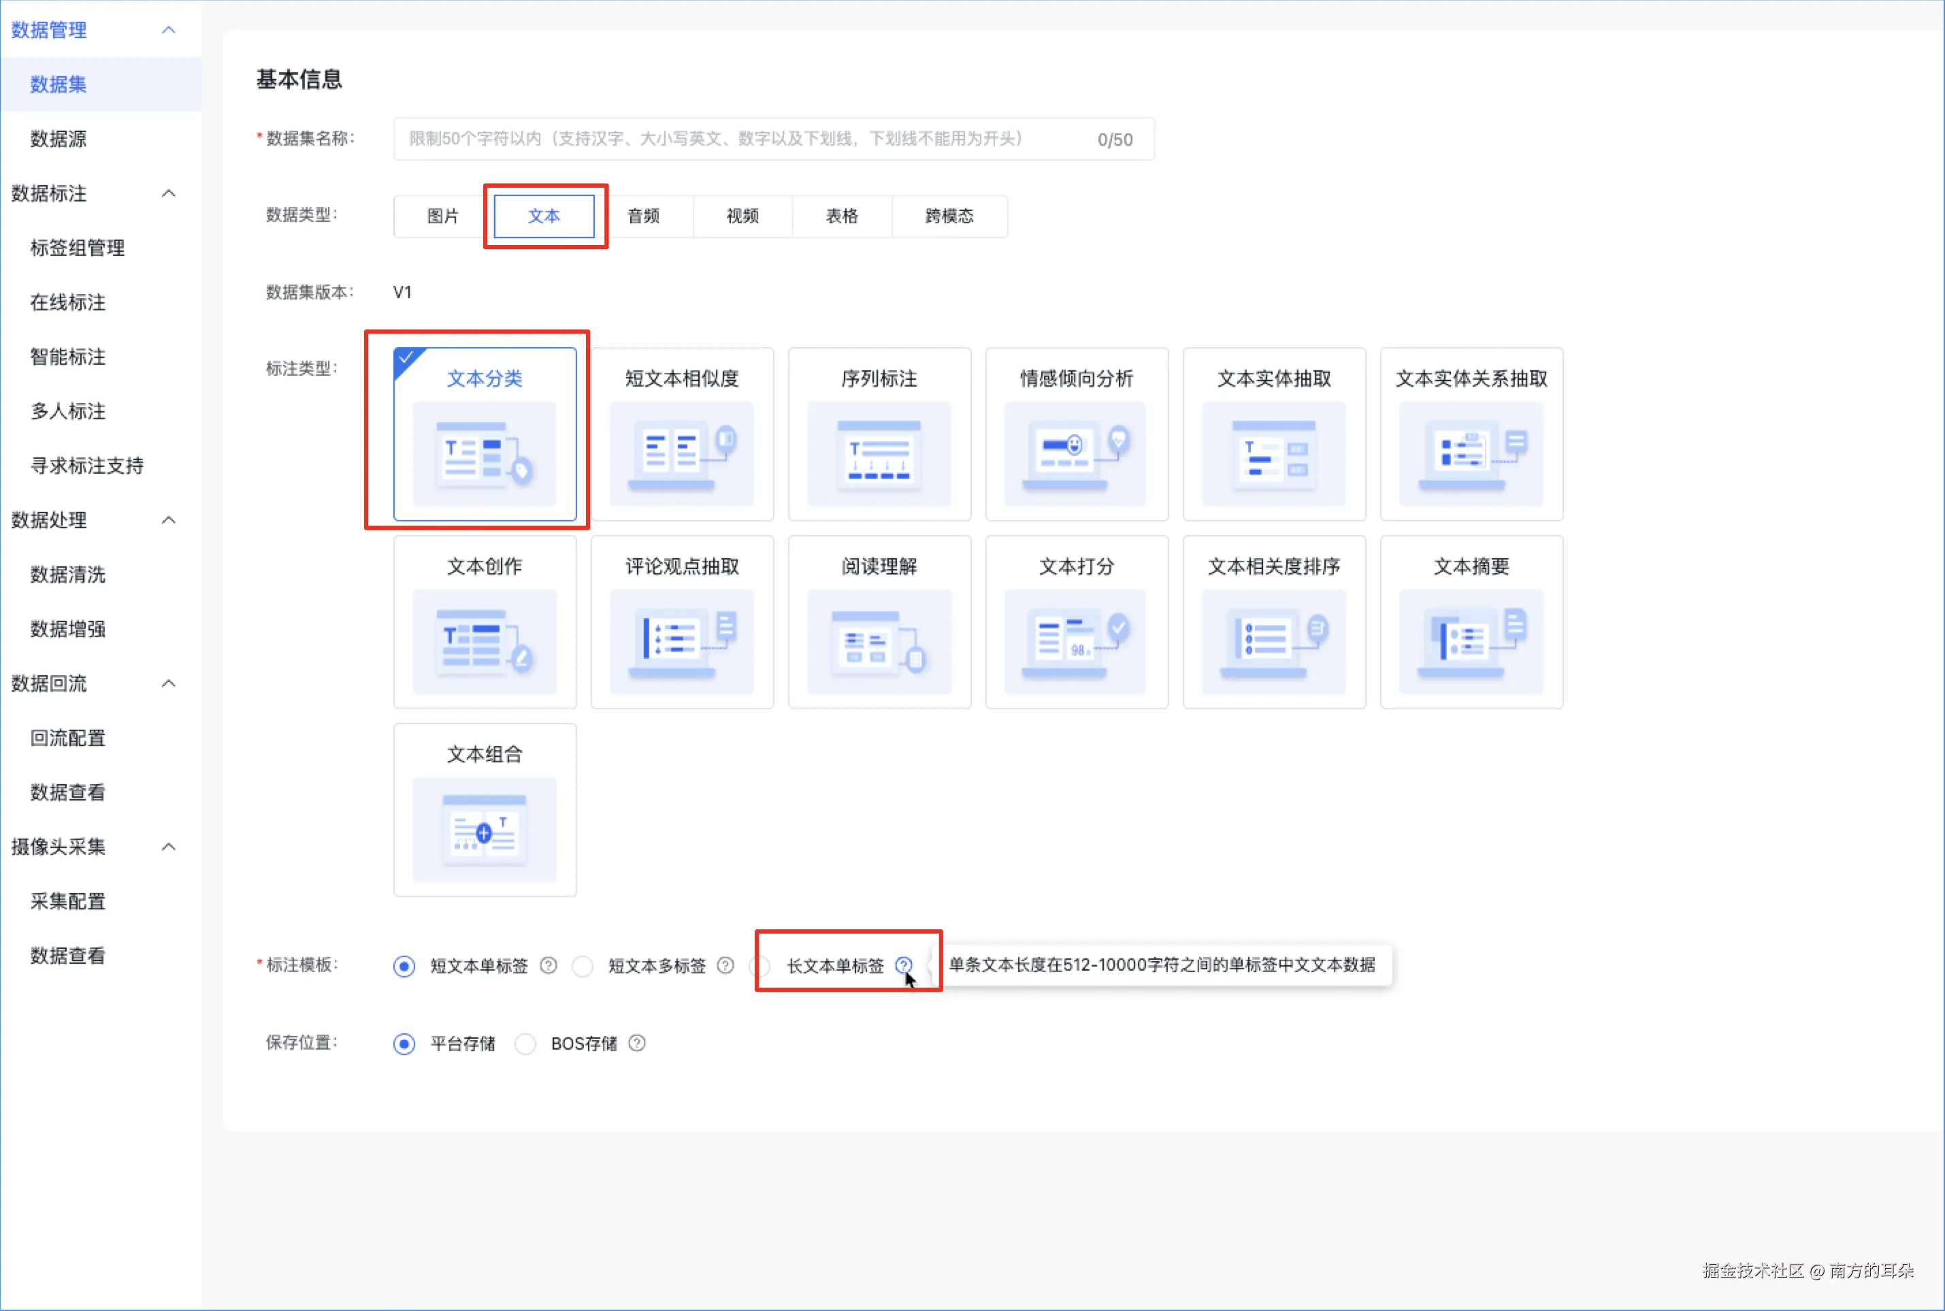Select the 长文本单标签 radio button
The width and height of the screenshot is (1945, 1311).
point(761,967)
